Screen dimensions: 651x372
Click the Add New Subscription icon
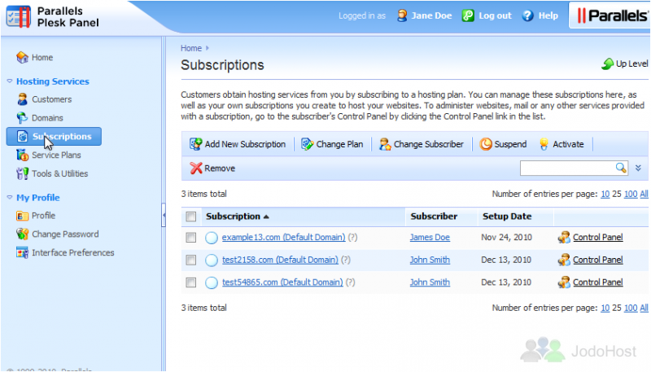pos(195,144)
